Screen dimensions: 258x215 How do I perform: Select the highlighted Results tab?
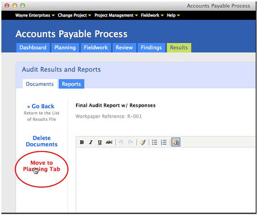tap(179, 48)
